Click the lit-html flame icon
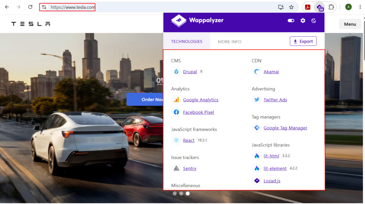 click(257, 156)
